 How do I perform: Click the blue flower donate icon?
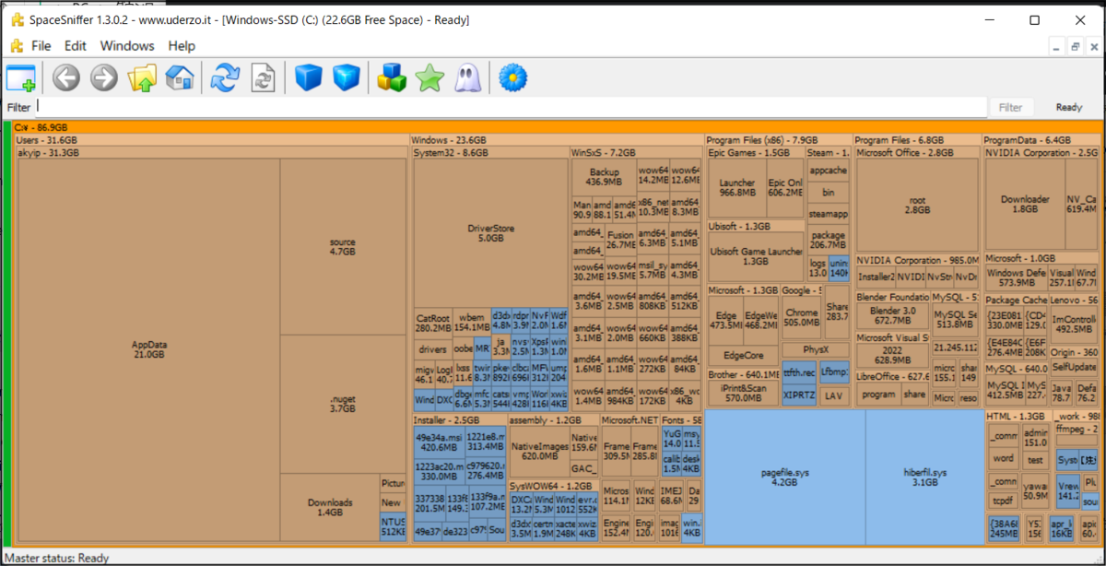click(512, 78)
